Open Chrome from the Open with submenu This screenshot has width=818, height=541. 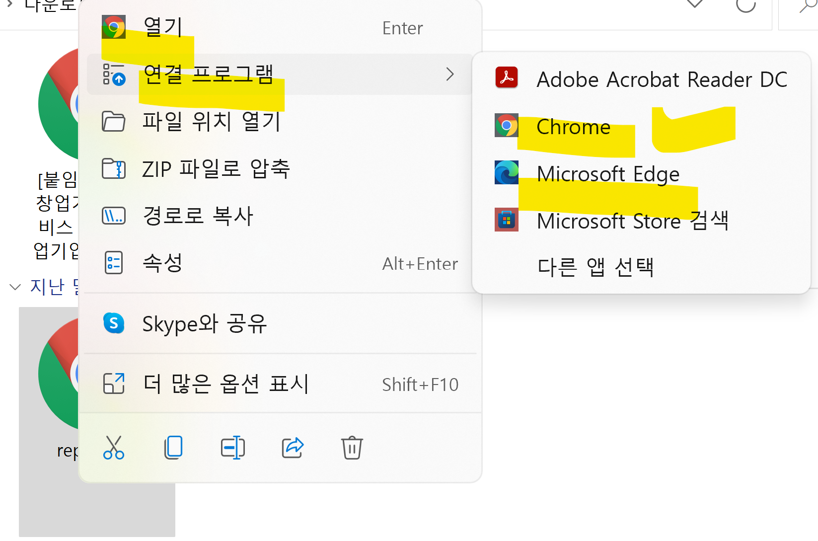pos(573,127)
